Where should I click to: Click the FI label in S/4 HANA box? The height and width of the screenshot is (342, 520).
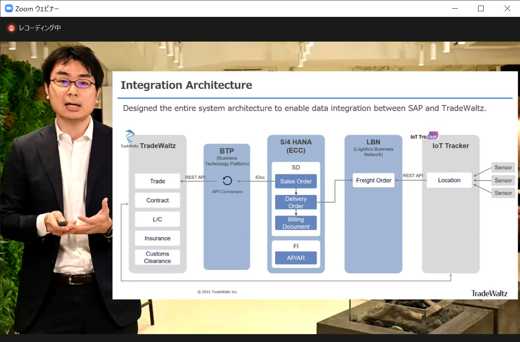click(296, 246)
